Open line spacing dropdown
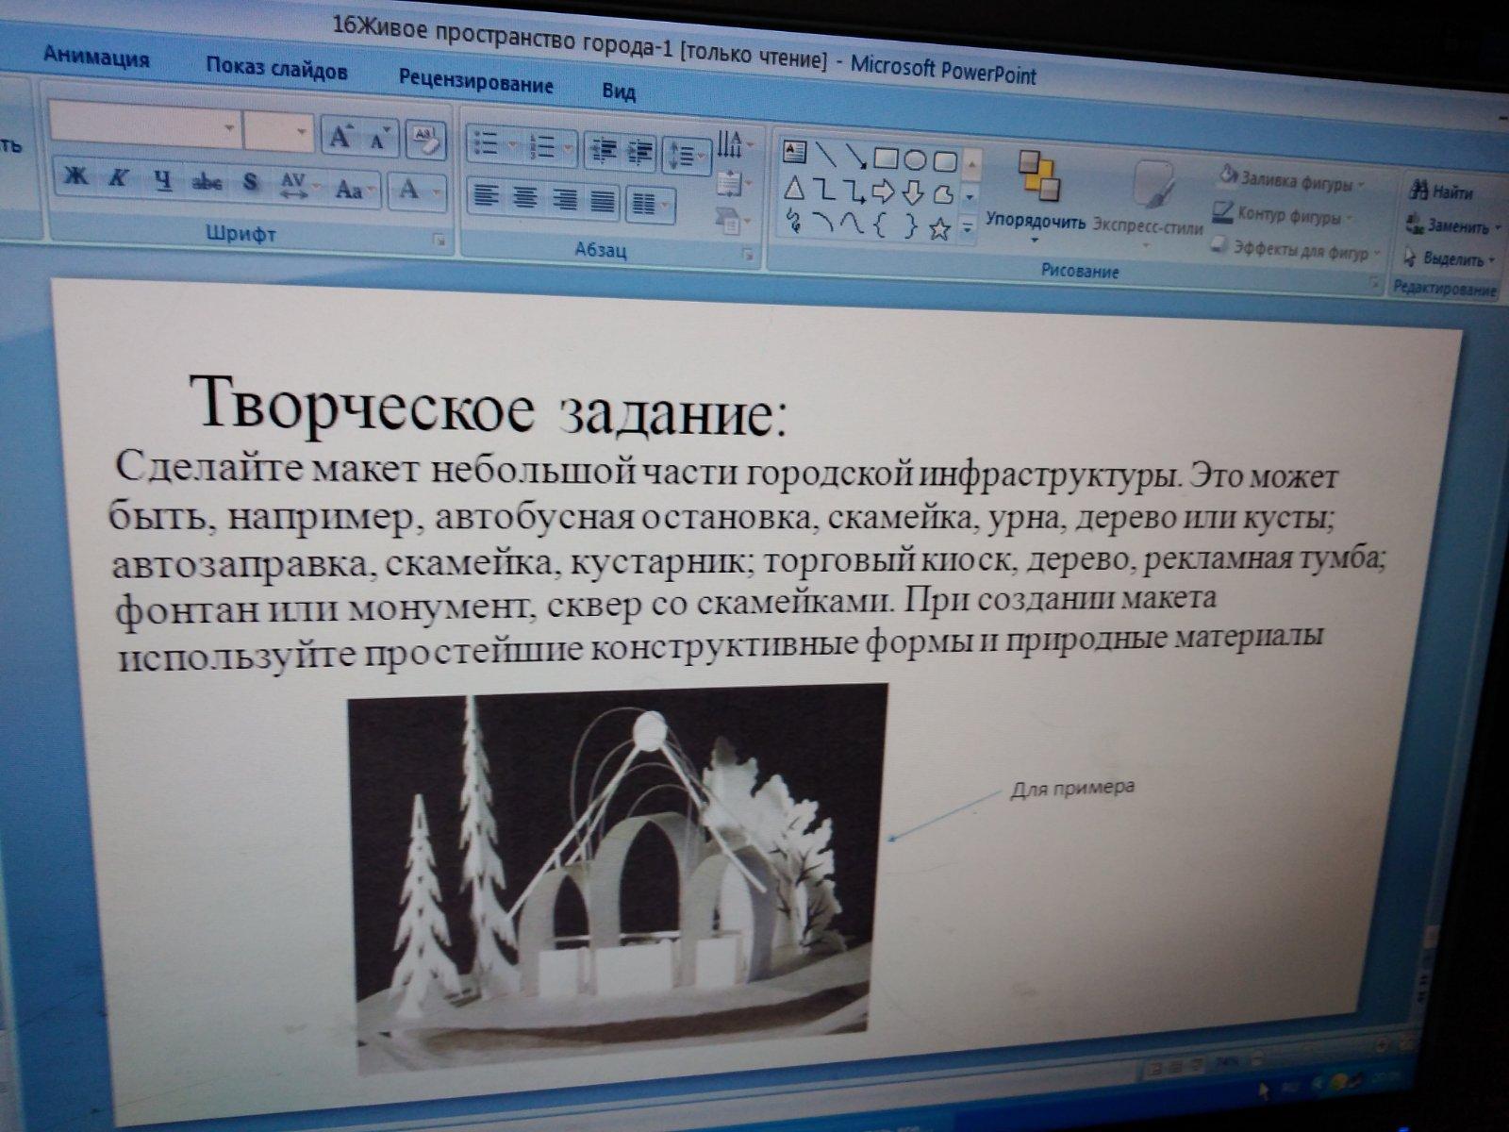 point(686,157)
